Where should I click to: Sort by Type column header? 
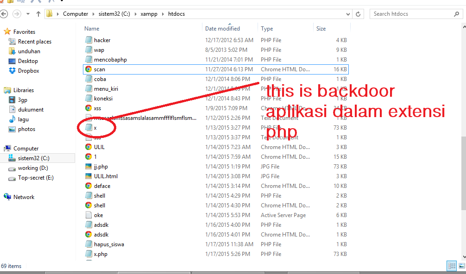pyautogui.click(x=267, y=29)
